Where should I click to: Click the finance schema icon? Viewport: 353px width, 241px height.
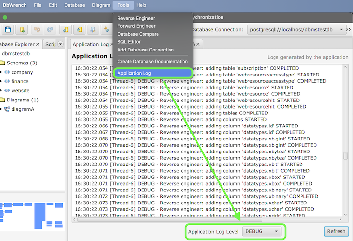pyautogui.click(x=7, y=81)
